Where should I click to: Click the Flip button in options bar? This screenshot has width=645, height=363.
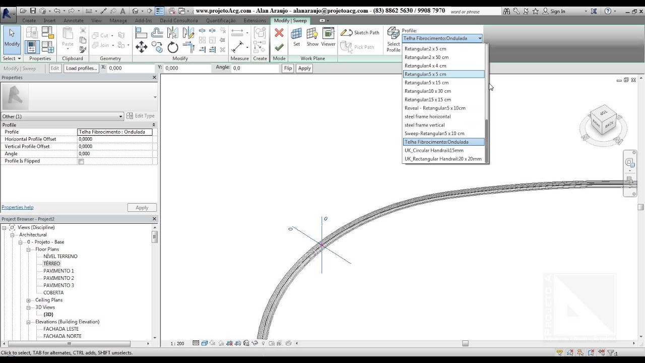coord(288,68)
